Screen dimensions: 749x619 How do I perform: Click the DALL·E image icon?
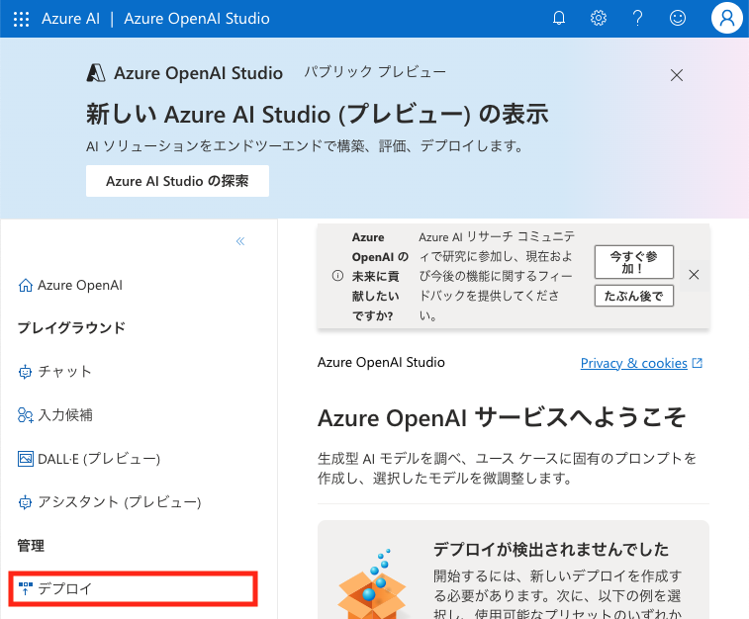tap(26, 459)
